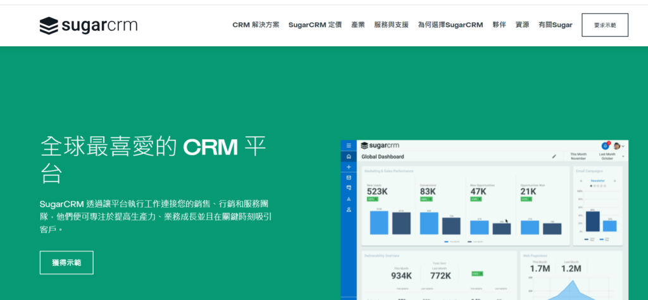This screenshot has width=648, height=300.
Task: Click the green badge next to 772K
Action: point(477,274)
